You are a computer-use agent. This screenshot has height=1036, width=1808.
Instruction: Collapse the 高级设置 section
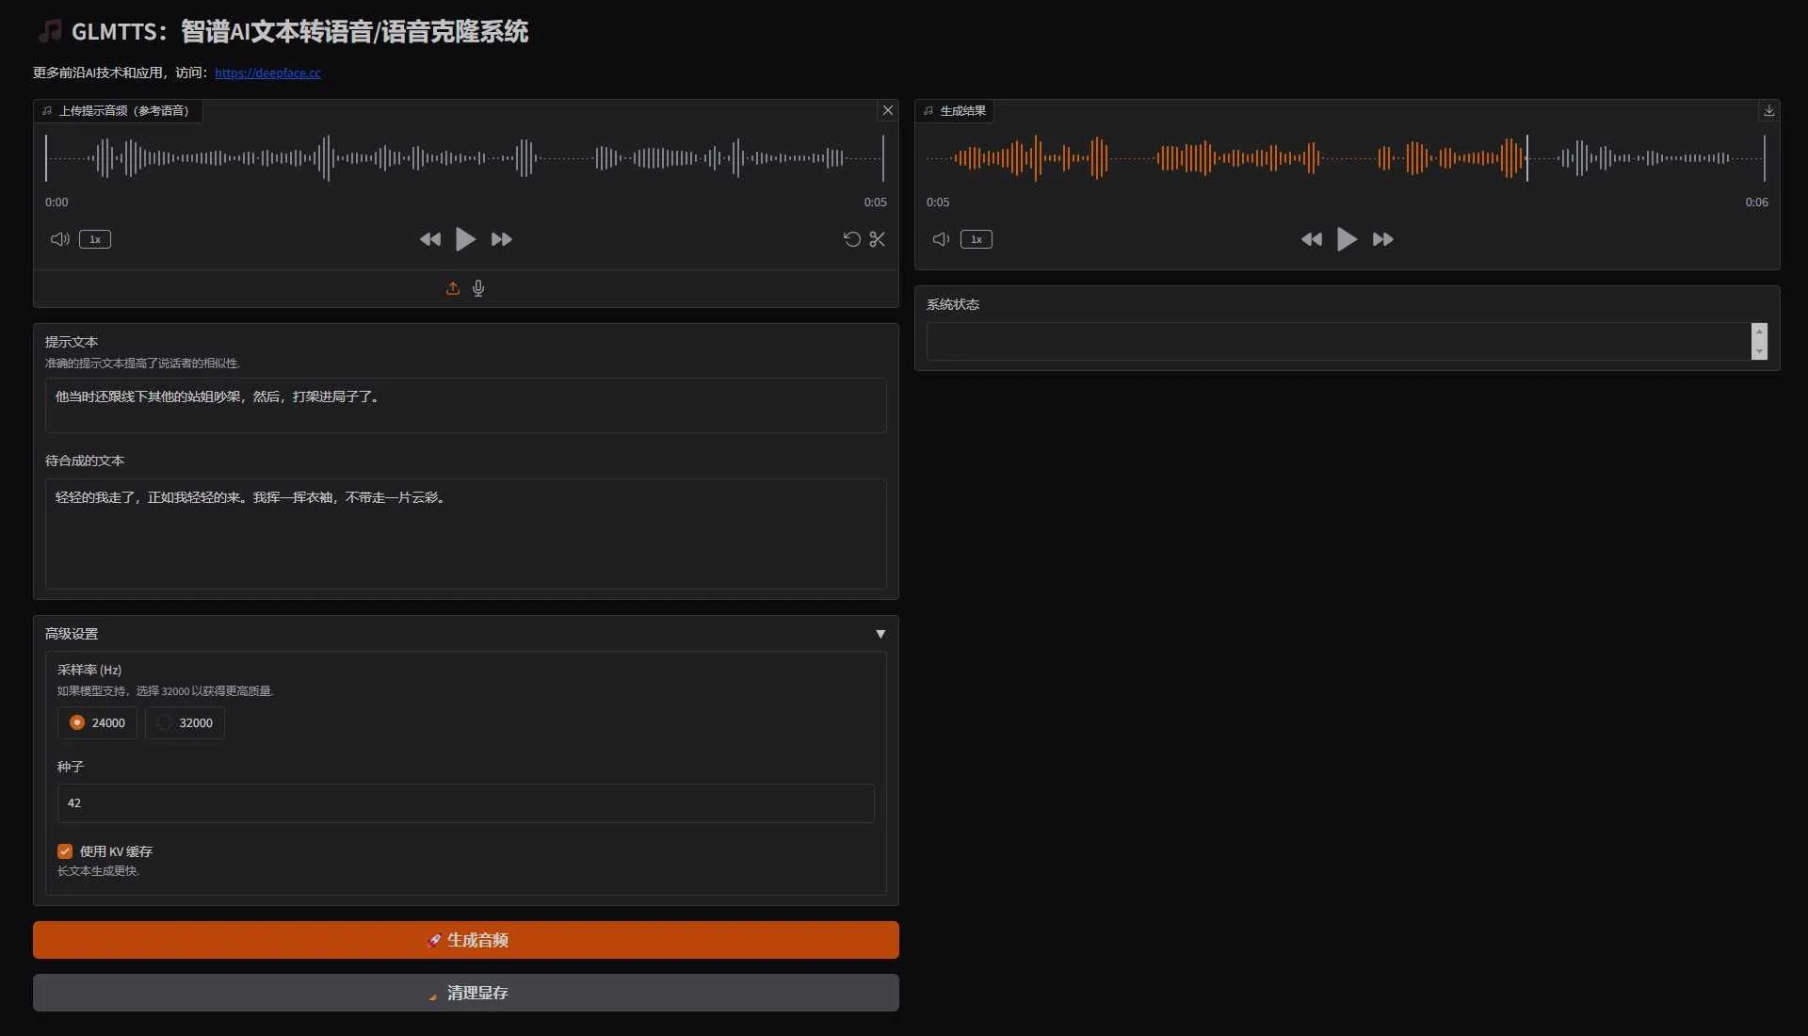pyautogui.click(x=880, y=634)
